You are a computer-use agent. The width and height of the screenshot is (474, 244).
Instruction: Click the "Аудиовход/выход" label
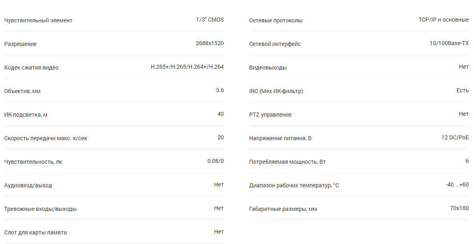pyautogui.click(x=28, y=185)
